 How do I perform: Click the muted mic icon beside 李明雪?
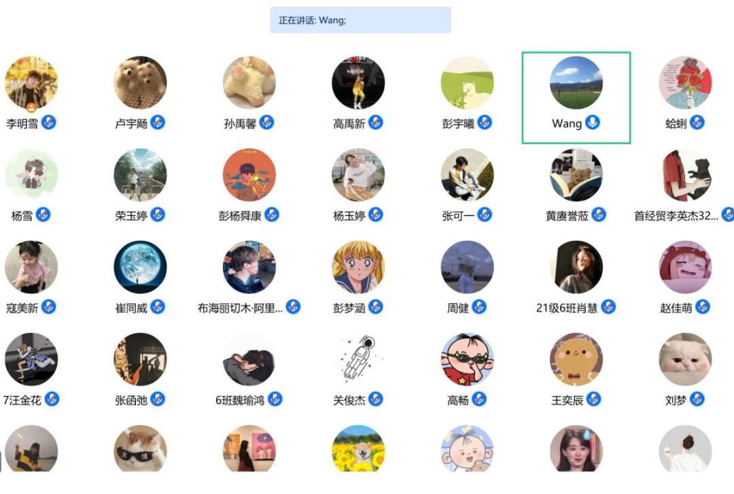pos(49,122)
